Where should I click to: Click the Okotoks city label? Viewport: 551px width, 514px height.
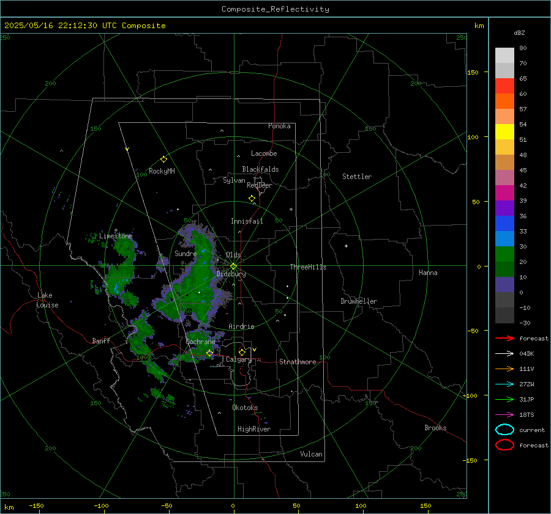coord(245,408)
